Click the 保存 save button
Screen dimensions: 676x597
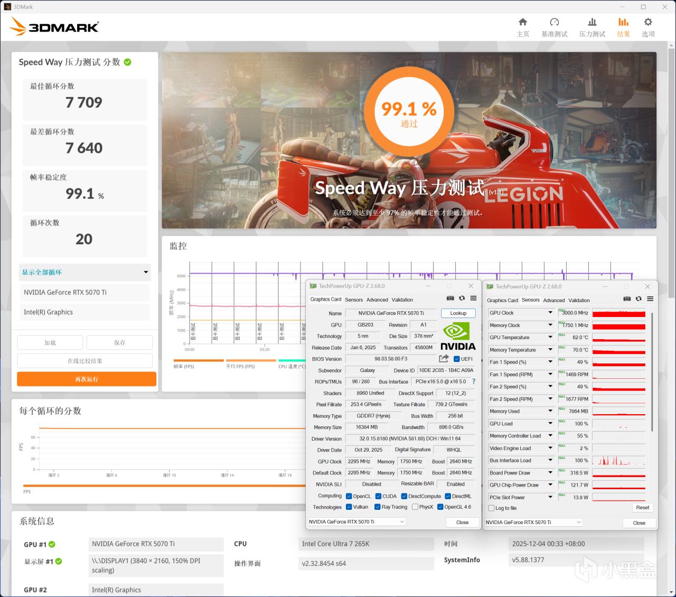click(120, 343)
